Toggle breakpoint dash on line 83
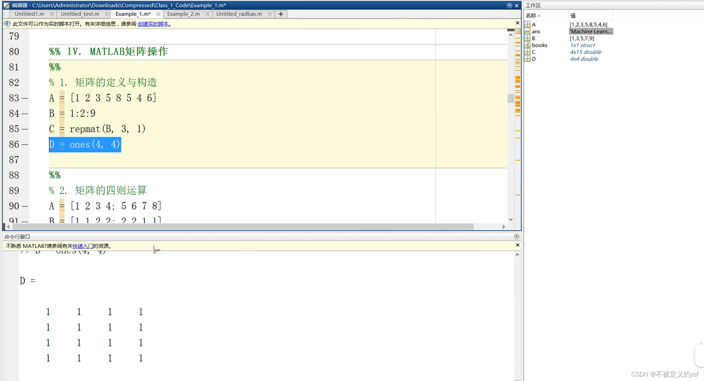704x381 pixels. pos(25,98)
